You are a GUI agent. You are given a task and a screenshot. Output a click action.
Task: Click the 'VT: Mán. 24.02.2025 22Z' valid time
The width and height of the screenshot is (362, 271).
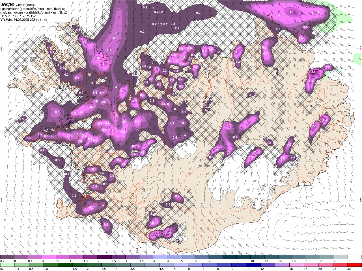(18, 20)
